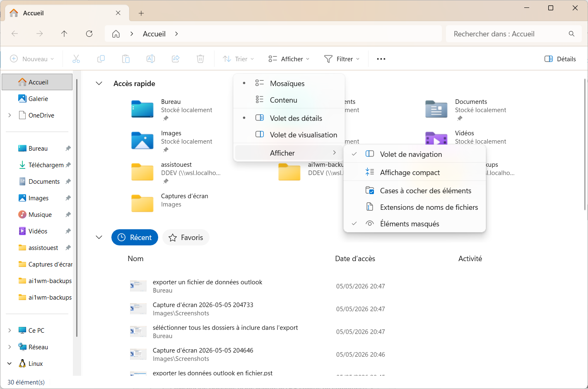Image resolution: width=588 pixels, height=389 pixels.
Task: Collapse the Récent/Favoris section chevron
Action: tap(99, 237)
